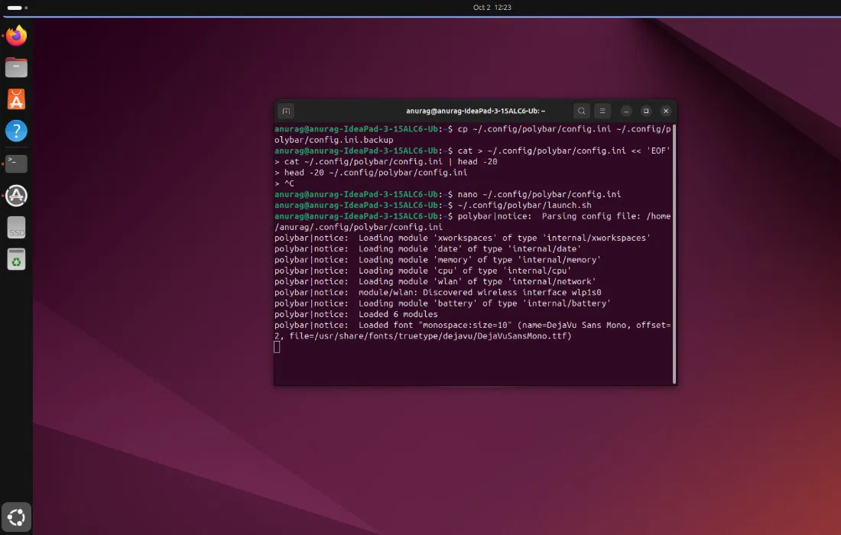841x535 pixels.
Task: Open Software Updater from the dock
Action: 16,196
